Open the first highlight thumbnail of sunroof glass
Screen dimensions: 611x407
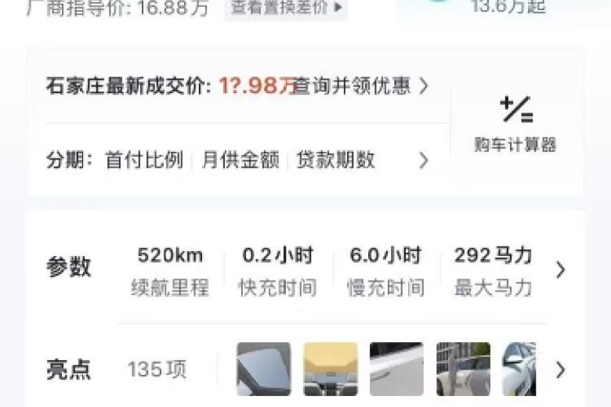[x=264, y=369]
